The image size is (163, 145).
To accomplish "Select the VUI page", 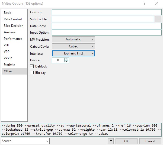I will pyautogui.click(x=14, y=45).
